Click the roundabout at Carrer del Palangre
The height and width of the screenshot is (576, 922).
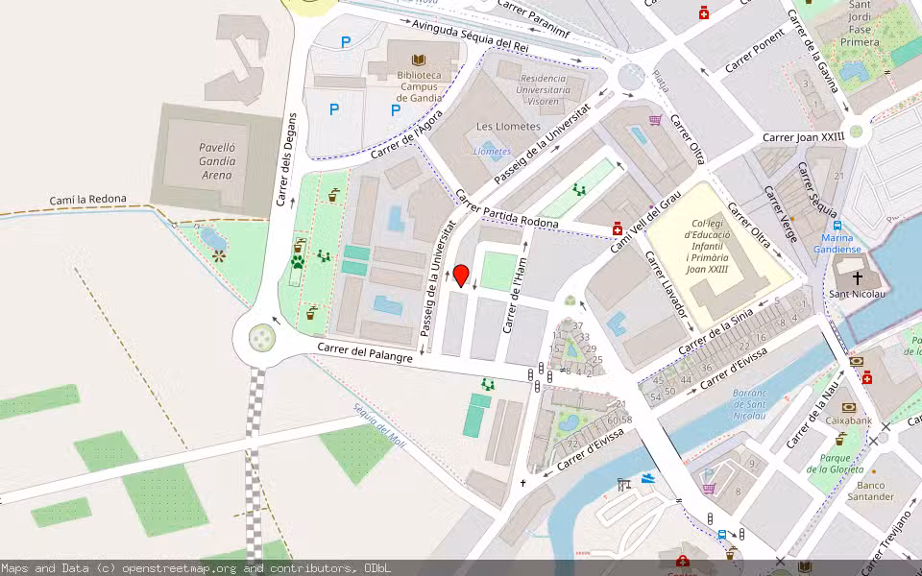pos(260,338)
